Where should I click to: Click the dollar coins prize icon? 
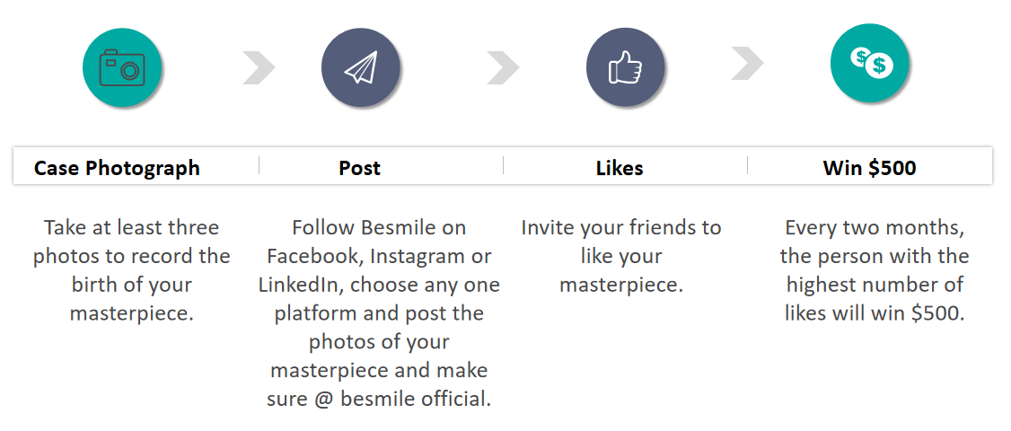coord(870,63)
